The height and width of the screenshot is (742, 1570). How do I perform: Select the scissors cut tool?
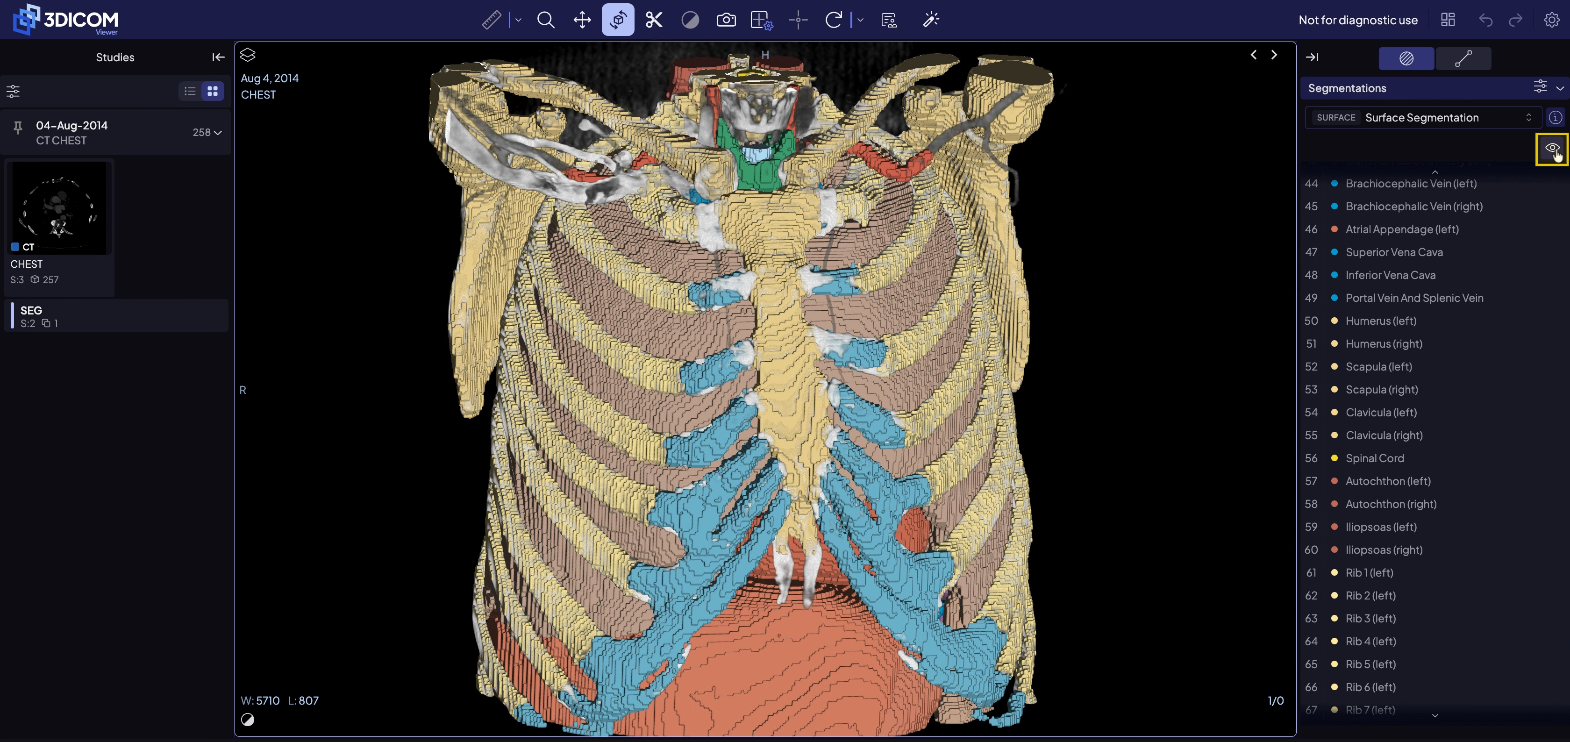point(654,20)
